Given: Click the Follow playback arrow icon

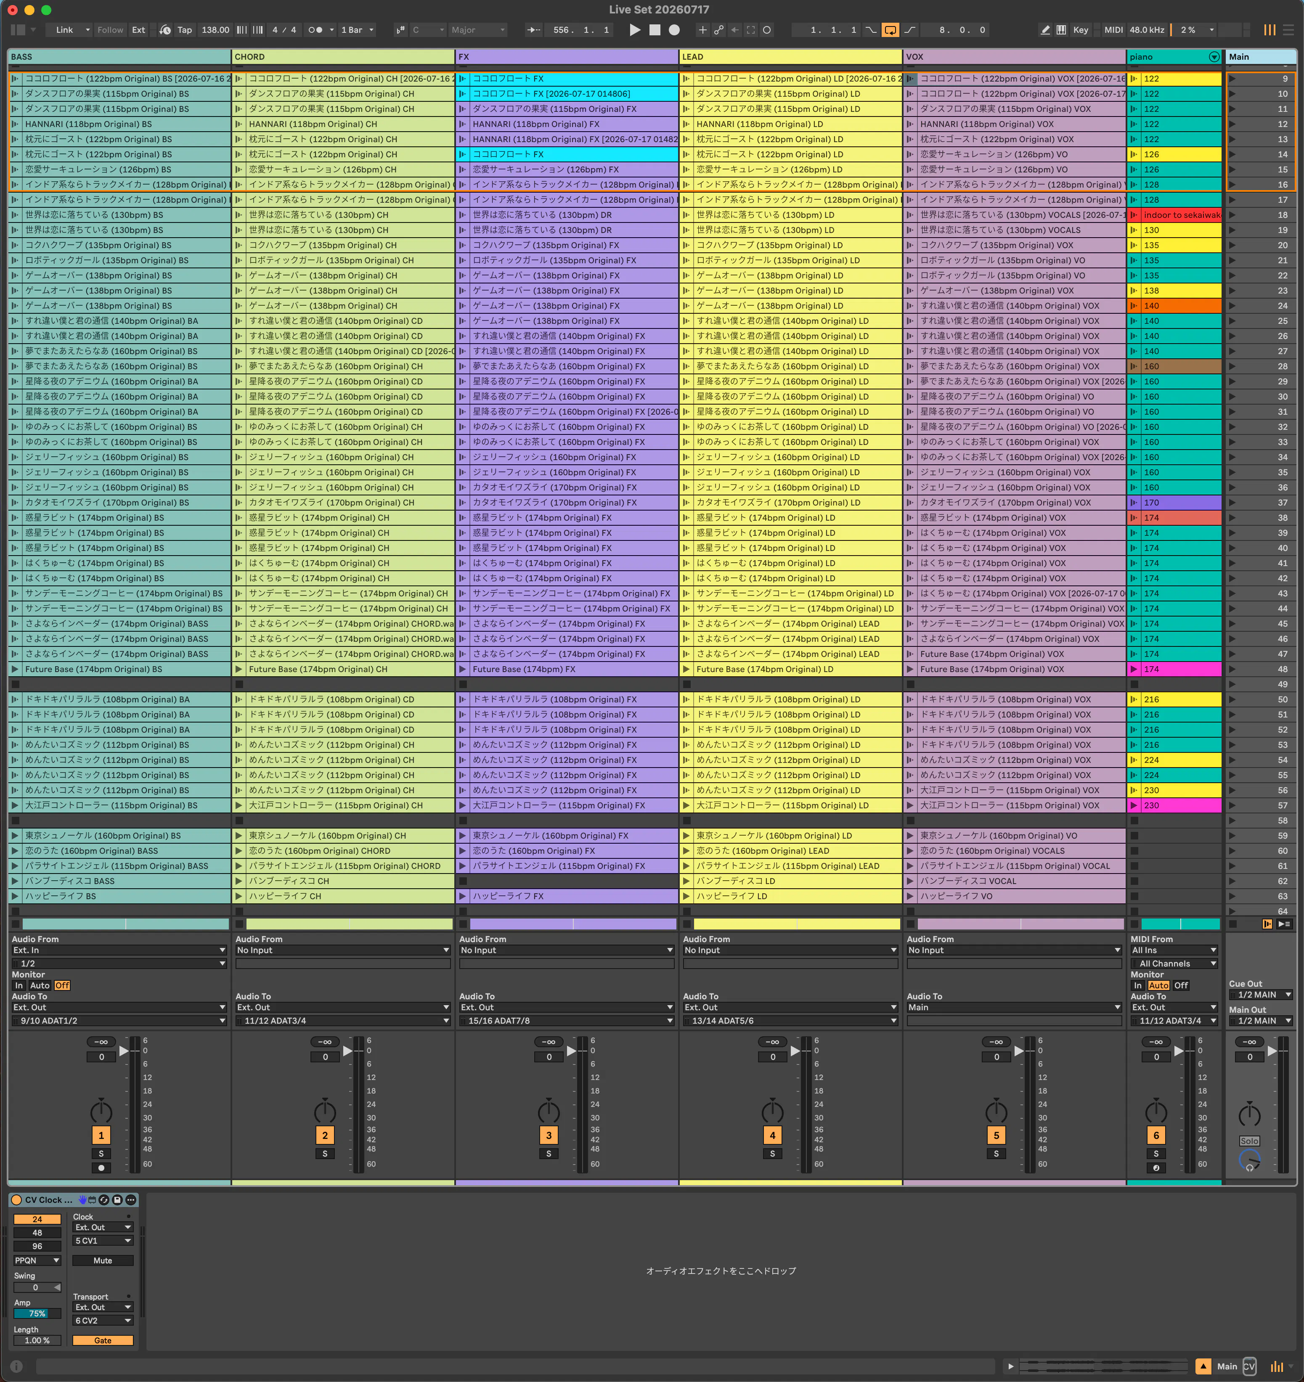Looking at the screenshot, I should tap(533, 30).
